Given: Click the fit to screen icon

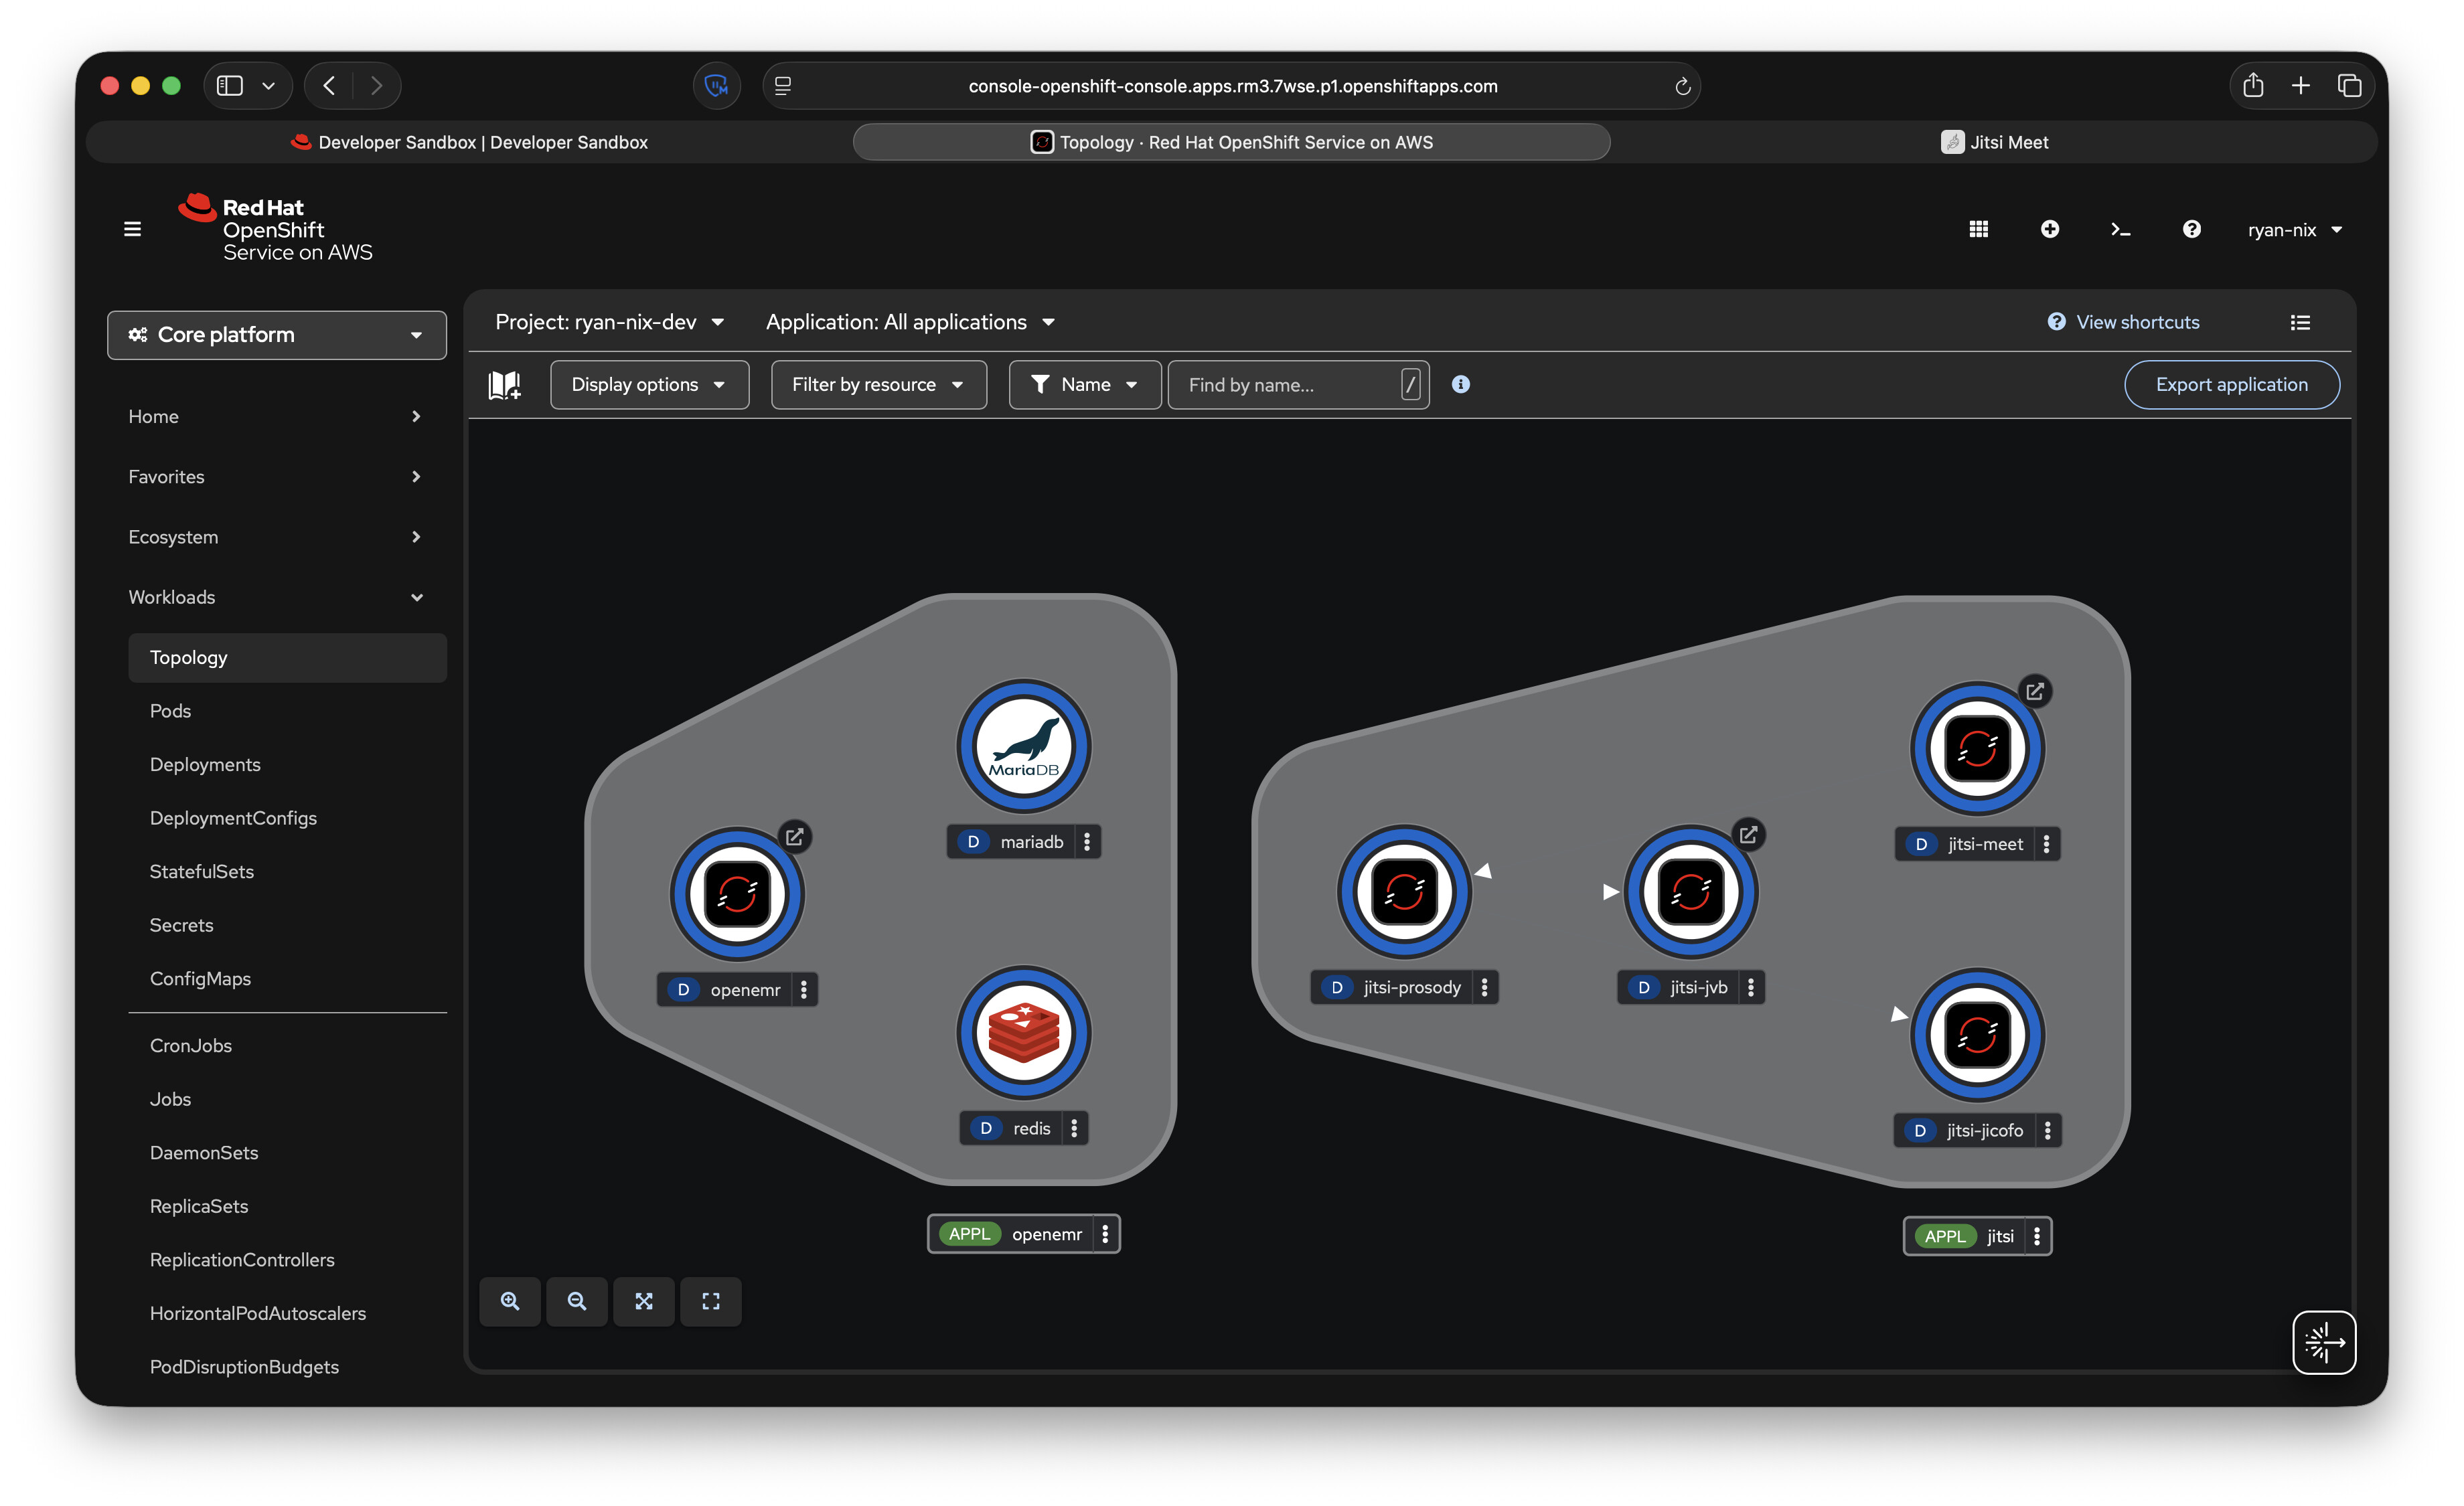Looking at the screenshot, I should (x=644, y=1301).
